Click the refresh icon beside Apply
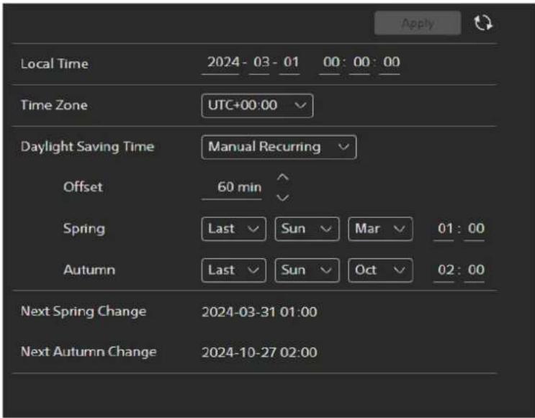The image size is (535, 418). tap(483, 23)
